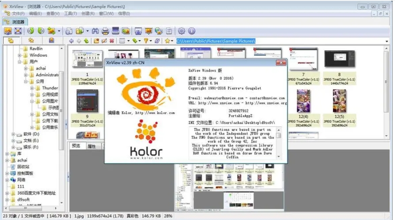Go forward with the right arrow icon
This screenshot has width=395, height=220.
point(79,41)
